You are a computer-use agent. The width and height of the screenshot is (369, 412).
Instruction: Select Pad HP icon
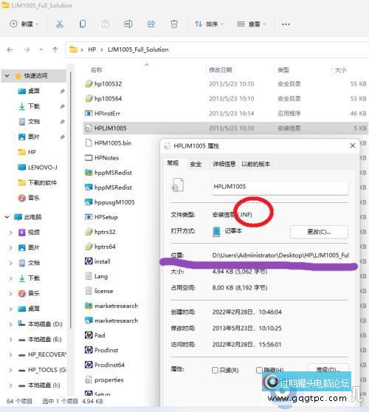89,335
